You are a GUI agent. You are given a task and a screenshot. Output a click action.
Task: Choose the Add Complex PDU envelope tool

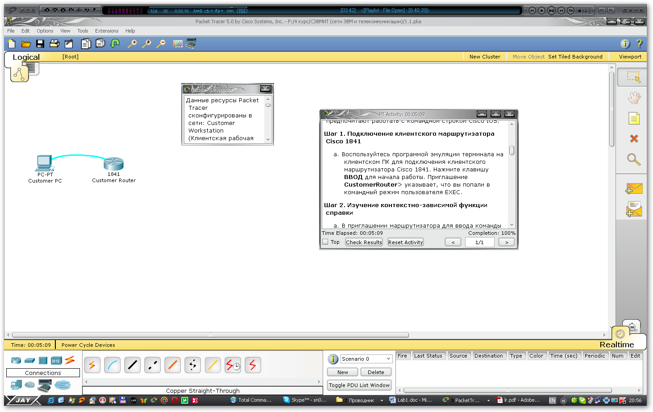[634, 209]
